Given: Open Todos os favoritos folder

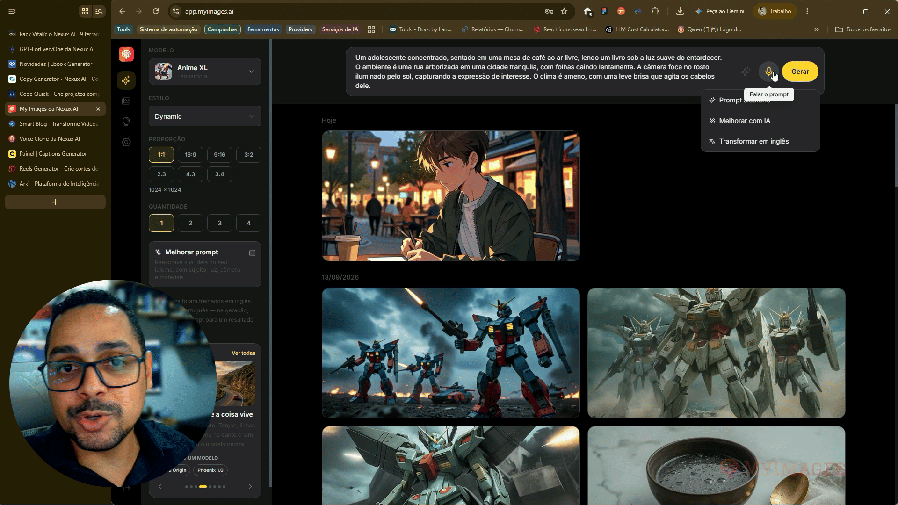Looking at the screenshot, I should (863, 29).
